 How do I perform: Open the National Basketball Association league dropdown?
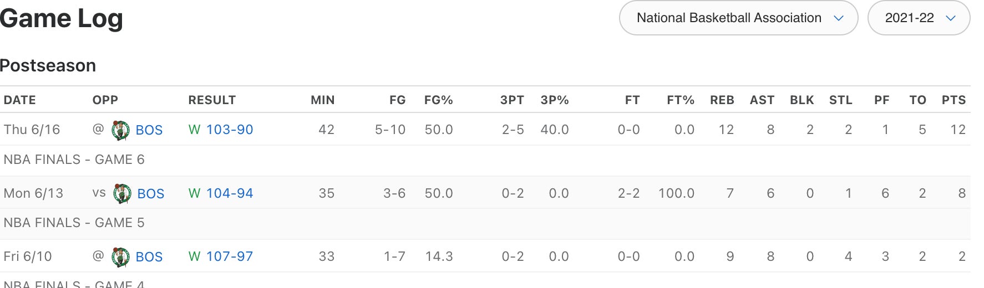tap(738, 18)
